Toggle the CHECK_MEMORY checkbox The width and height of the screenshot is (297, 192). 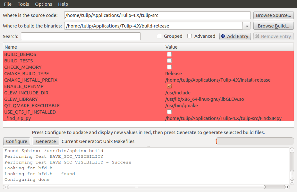click(169, 67)
